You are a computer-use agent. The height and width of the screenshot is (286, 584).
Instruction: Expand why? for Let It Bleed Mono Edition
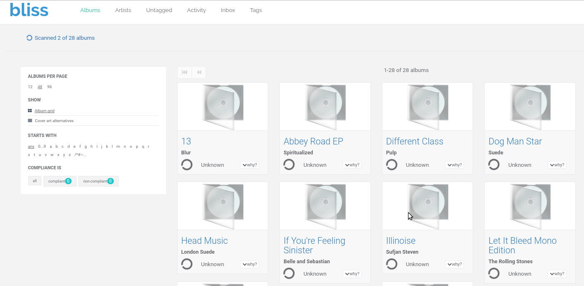point(557,274)
